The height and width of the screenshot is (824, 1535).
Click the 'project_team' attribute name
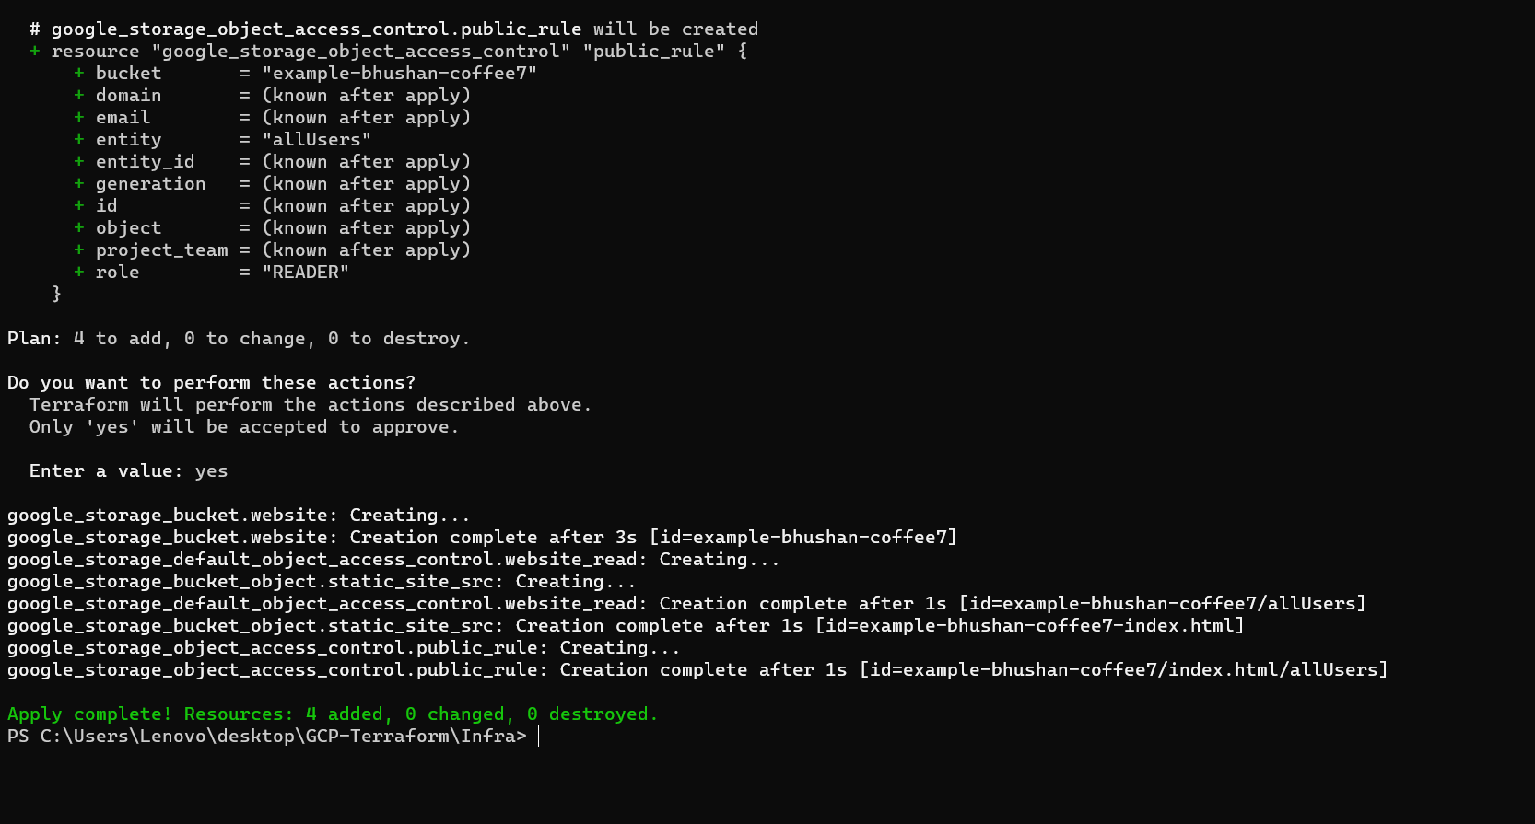tap(161, 250)
